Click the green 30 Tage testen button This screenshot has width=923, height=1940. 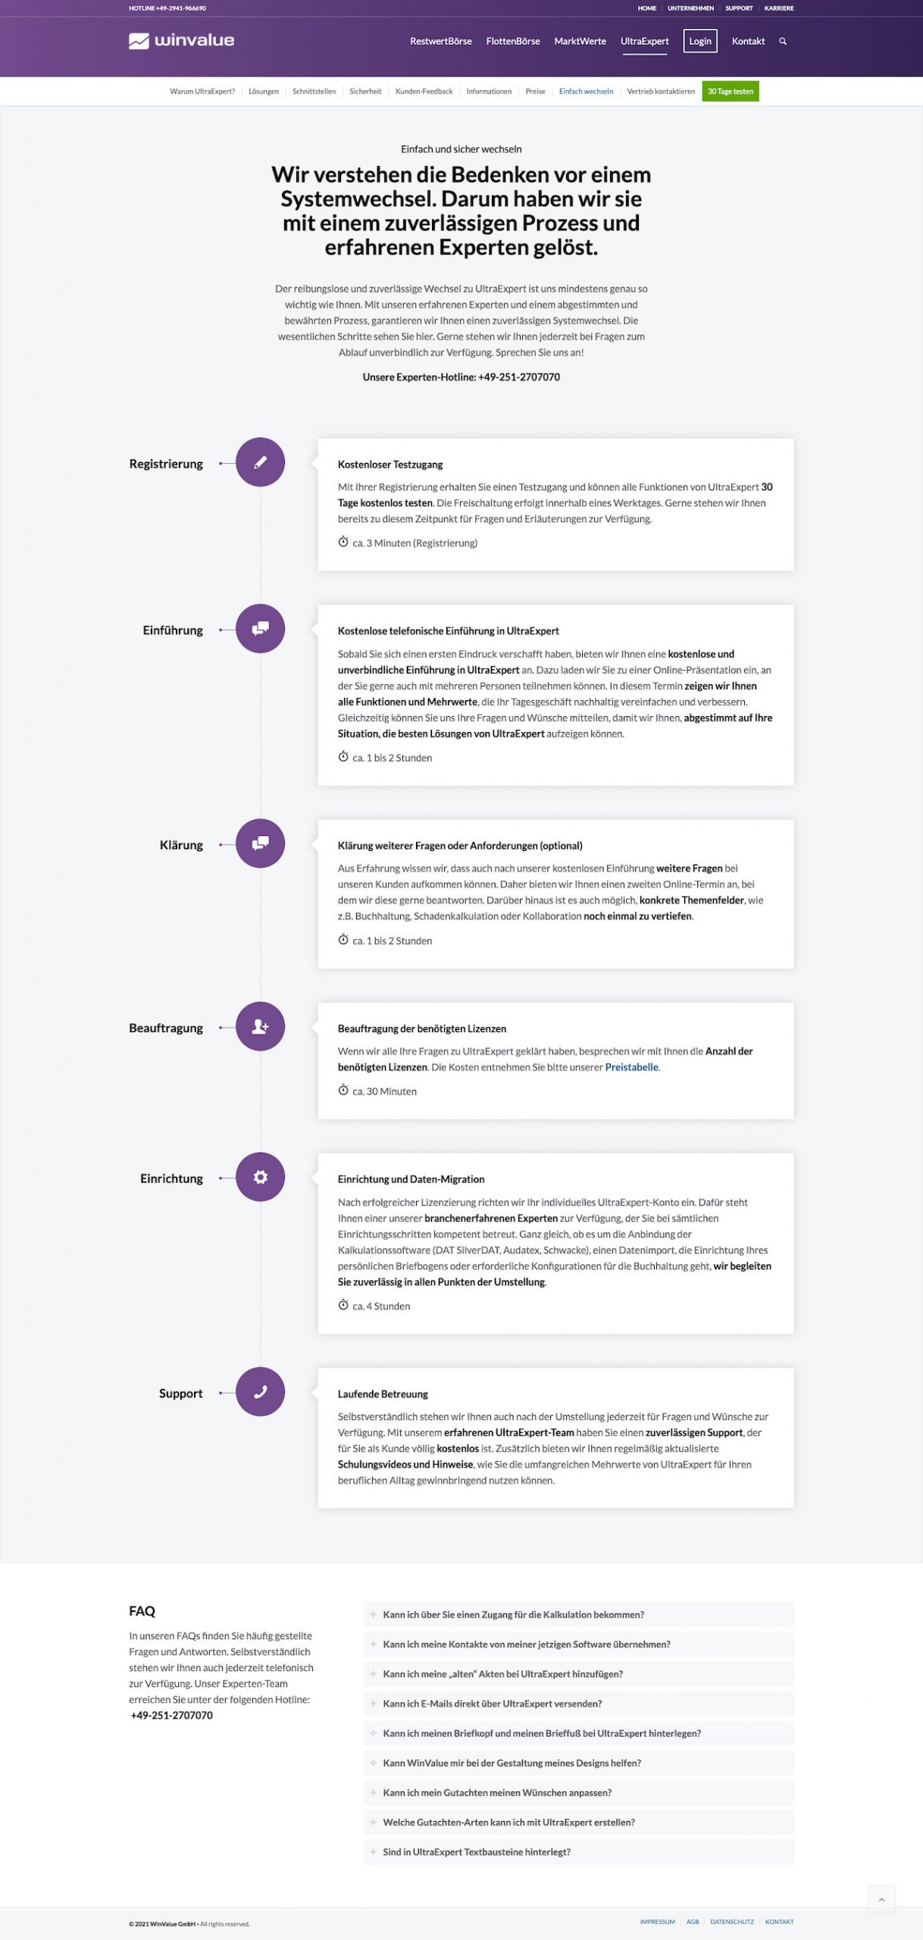pyautogui.click(x=730, y=92)
